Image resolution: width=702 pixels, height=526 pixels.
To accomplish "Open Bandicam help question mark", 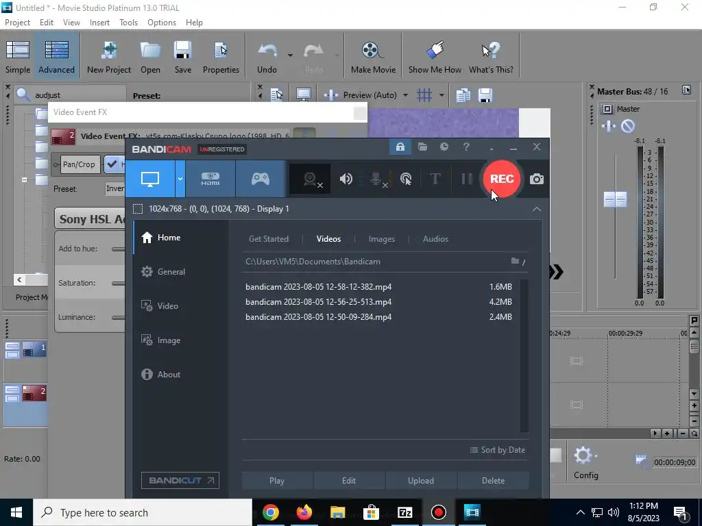I will pos(466,147).
